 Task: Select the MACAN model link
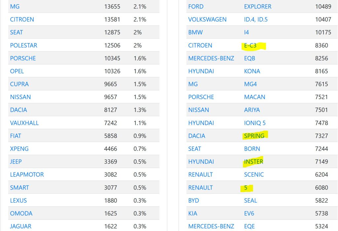[254, 97]
